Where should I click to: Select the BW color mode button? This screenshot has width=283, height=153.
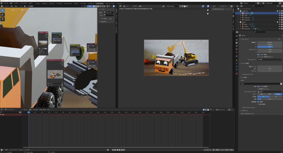point(261,94)
